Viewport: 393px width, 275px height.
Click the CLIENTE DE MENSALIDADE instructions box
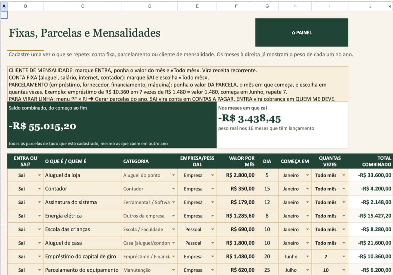tap(178, 84)
